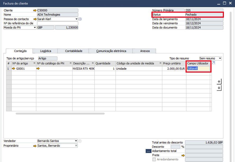235x162 pixels.
Task: Open the Proprietário link arrow
Action: 35,146
